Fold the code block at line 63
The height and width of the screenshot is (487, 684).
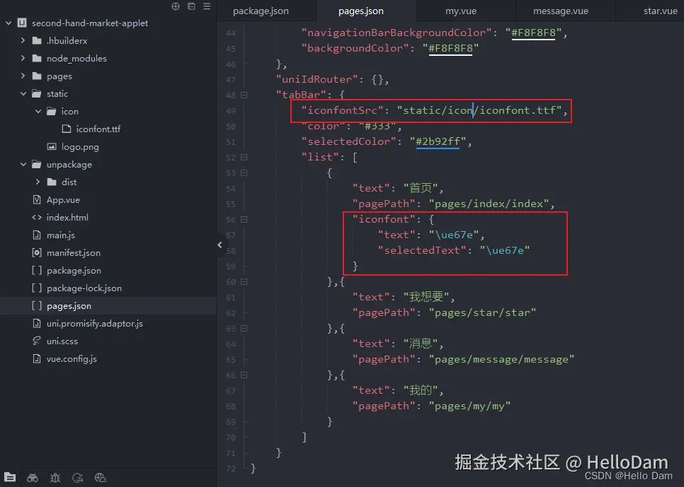tap(244, 329)
